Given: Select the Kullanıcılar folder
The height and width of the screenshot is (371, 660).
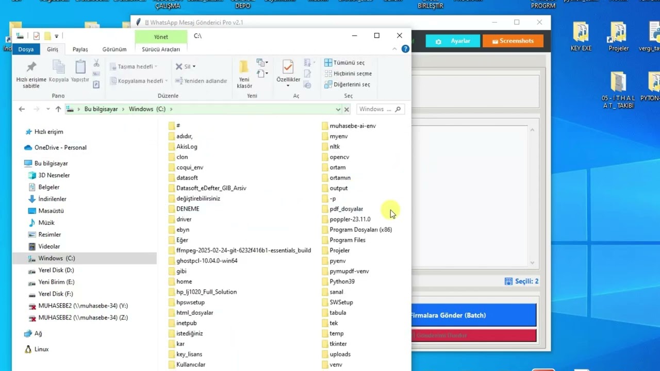Looking at the screenshot, I should [187, 364].
